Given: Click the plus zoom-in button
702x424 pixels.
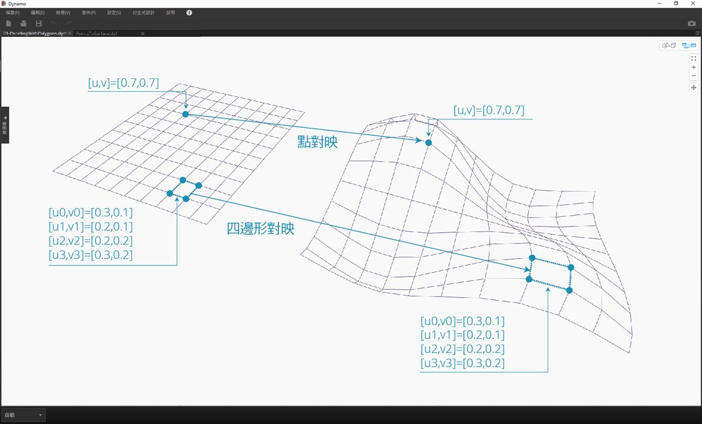Looking at the screenshot, I should (x=694, y=67).
